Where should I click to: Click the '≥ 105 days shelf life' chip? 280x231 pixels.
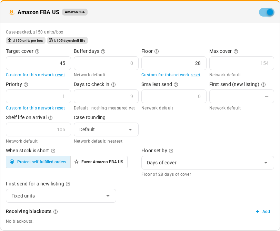coord(67,40)
